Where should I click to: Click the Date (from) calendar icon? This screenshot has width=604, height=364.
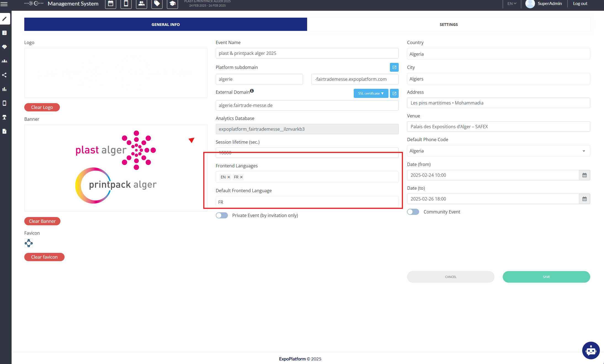coord(584,175)
